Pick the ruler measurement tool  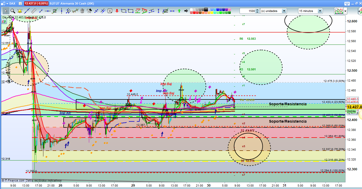coord(34,11)
